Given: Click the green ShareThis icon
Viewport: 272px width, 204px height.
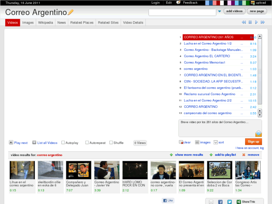Looking at the screenshot, I should tap(239, 202).
